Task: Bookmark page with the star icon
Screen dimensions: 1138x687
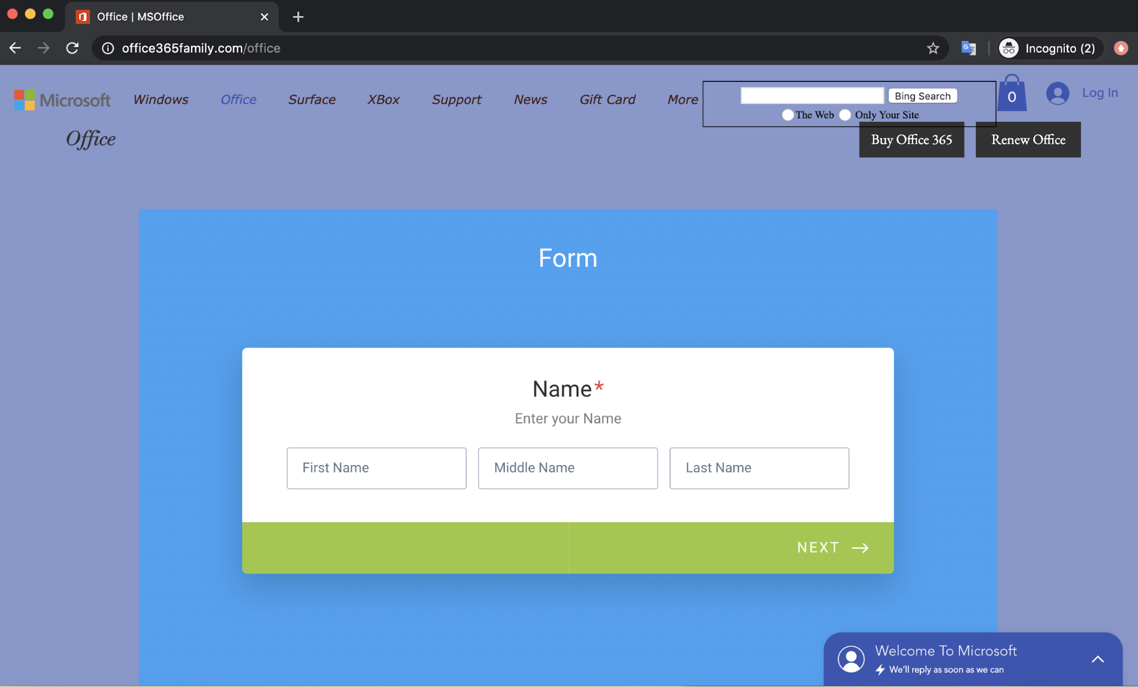Action: coord(932,48)
